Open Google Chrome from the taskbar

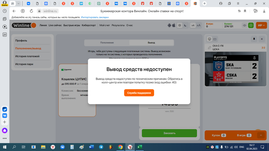[x=120, y=147]
